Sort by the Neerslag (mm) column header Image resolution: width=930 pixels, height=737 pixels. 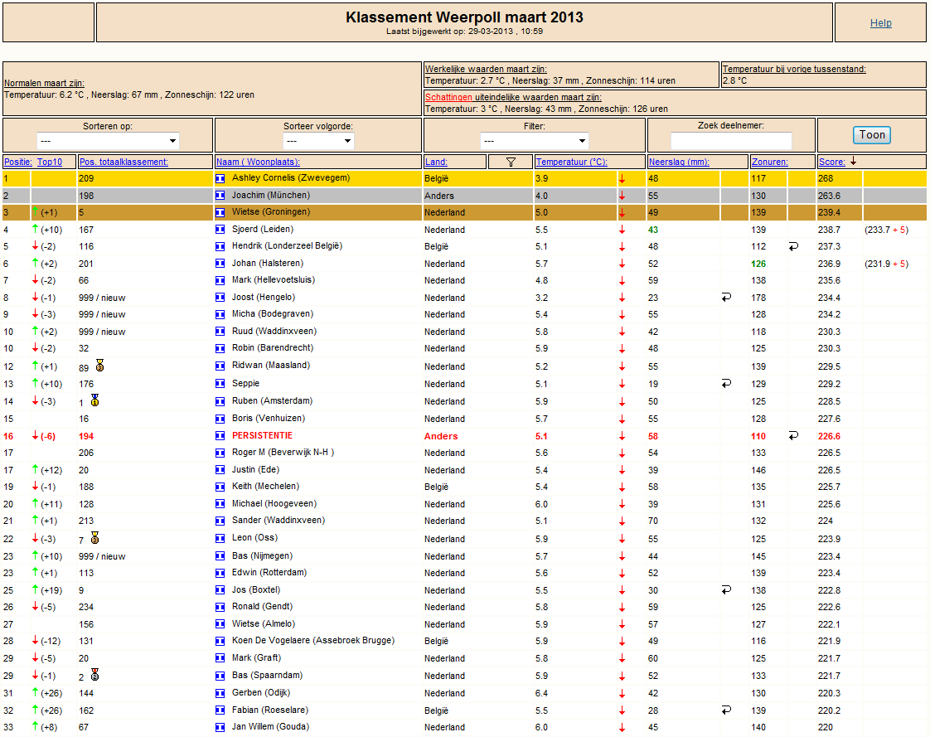pos(679,162)
